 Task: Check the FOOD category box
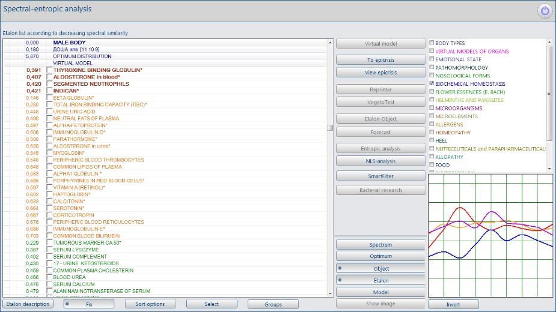432,164
